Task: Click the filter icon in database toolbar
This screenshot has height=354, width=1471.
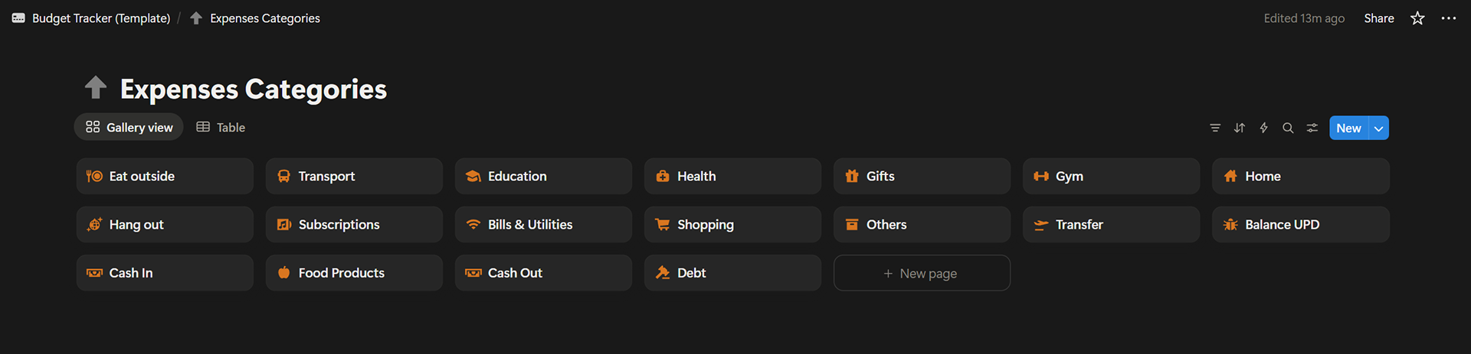Action: (x=1215, y=128)
